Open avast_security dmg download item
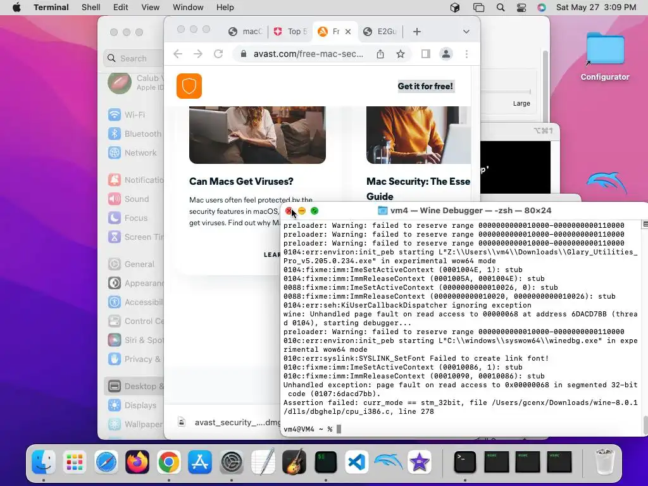 pyautogui.click(x=229, y=422)
